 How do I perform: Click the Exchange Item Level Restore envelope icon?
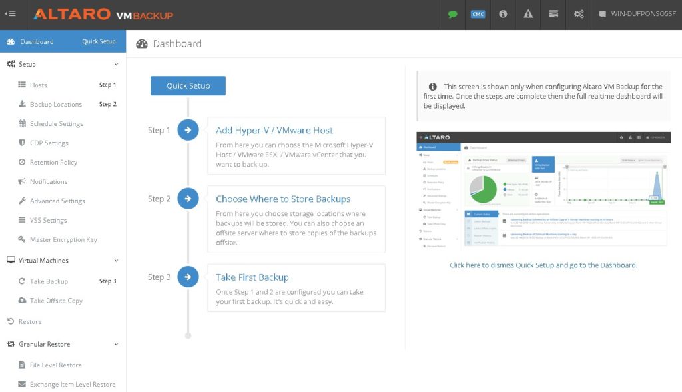22,384
